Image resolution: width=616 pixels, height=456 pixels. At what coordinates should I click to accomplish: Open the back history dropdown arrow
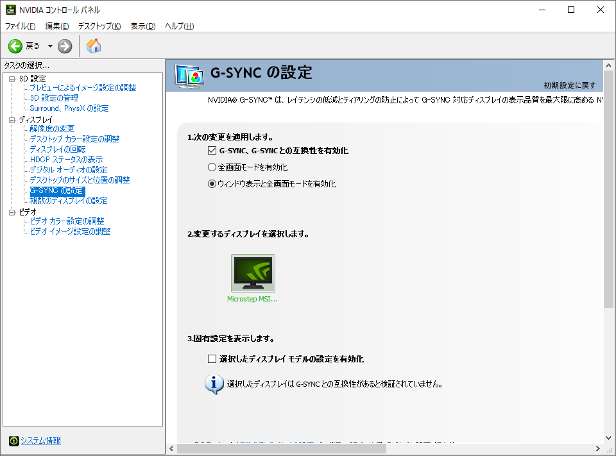tap(50, 46)
